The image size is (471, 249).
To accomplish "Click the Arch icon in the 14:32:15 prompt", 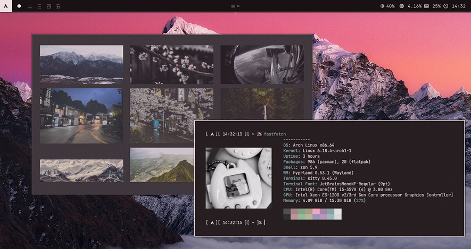I will tap(212, 222).
